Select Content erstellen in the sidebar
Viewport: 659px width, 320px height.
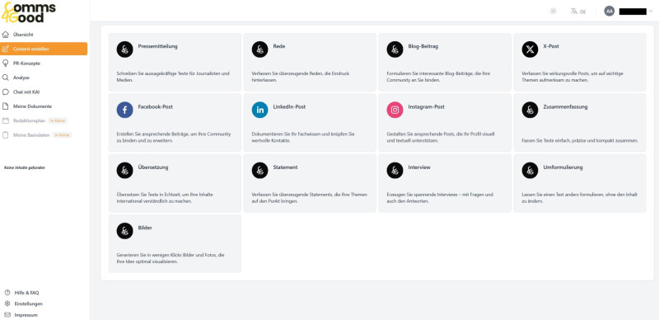tap(44, 49)
